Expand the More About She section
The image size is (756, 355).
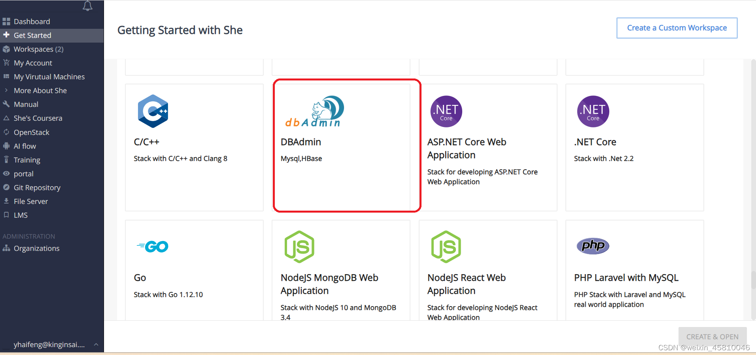click(x=6, y=90)
